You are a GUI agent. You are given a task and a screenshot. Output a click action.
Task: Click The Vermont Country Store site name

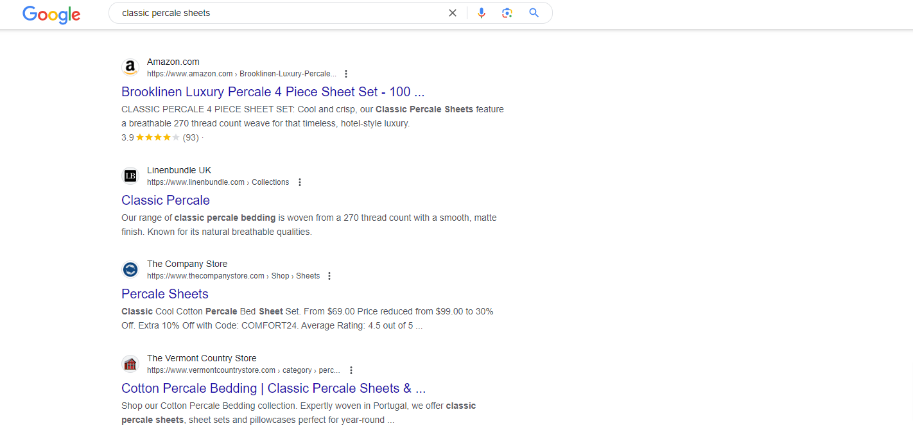point(202,358)
